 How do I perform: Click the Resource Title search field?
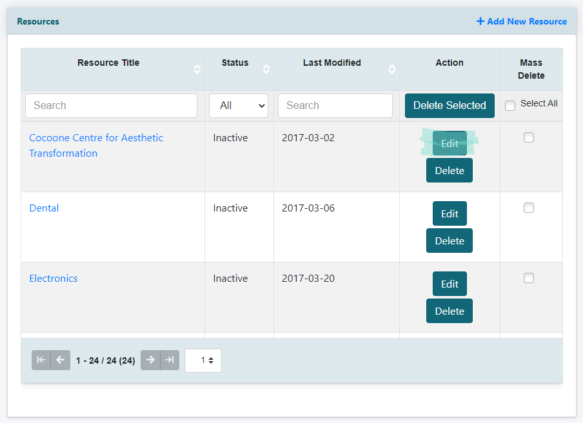tap(111, 105)
